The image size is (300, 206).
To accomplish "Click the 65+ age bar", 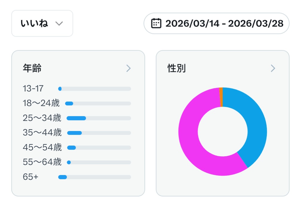I will tap(94, 177).
